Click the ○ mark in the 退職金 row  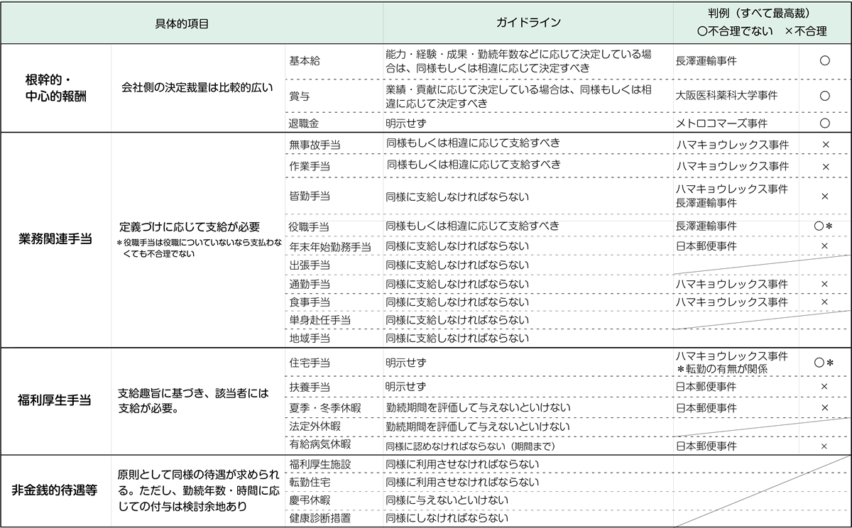824,123
